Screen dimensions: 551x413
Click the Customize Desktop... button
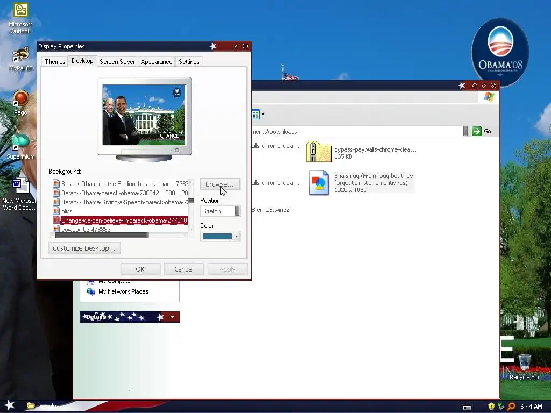(84, 248)
